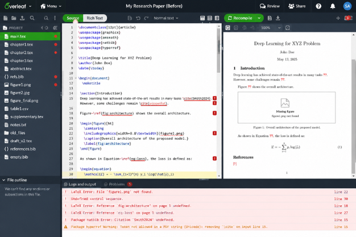The image size is (356, 237).
Task: Click the Share button
Action: [x=297, y=6]
